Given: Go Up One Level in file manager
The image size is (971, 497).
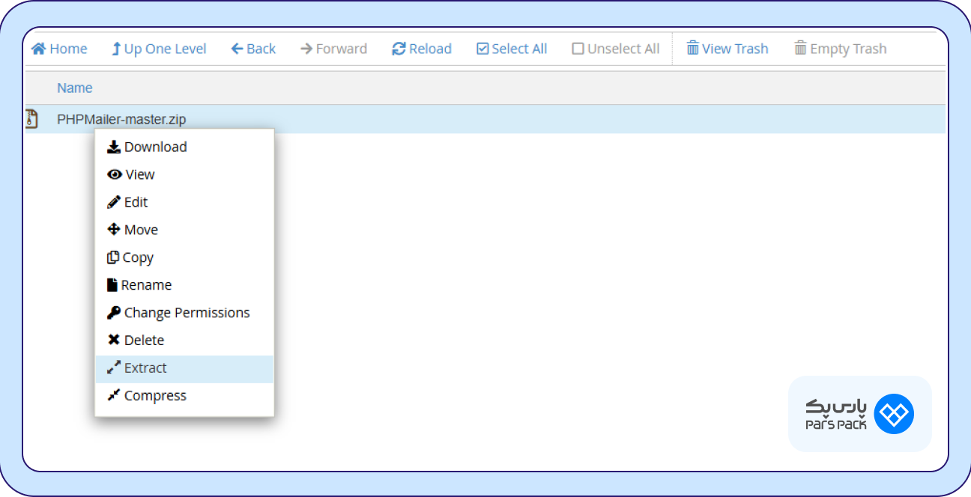Looking at the screenshot, I should [x=159, y=49].
